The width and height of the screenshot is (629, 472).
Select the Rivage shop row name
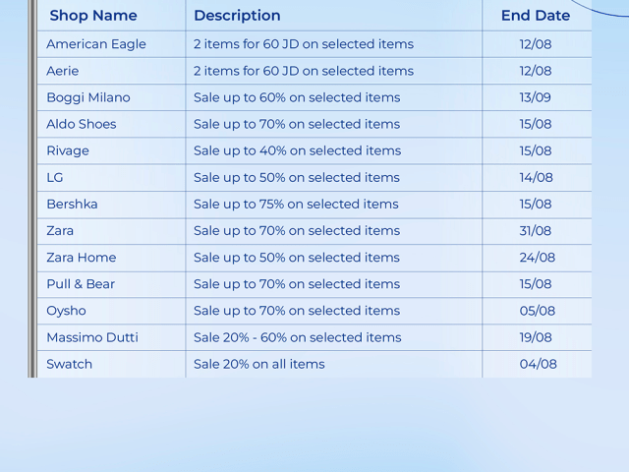68,150
